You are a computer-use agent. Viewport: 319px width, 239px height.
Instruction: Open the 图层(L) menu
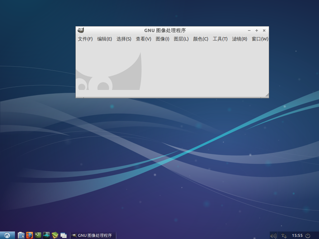pos(181,39)
